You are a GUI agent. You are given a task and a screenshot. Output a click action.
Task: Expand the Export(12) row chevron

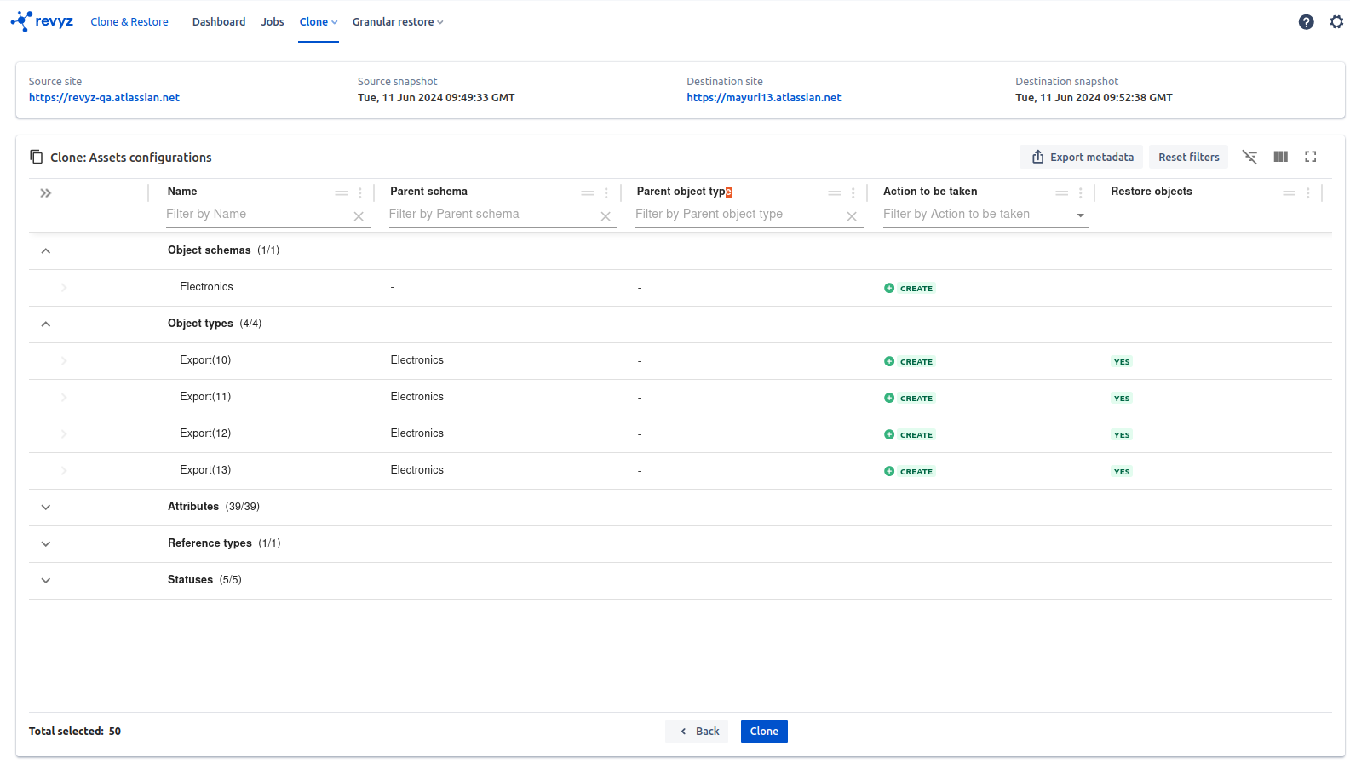click(x=64, y=434)
